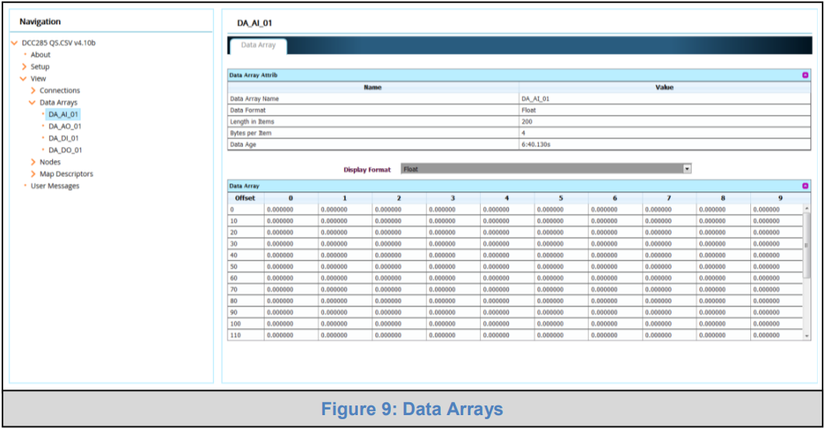The width and height of the screenshot is (825, 428).
Task: Click the Length in Items value 200
Action: point(527,121)
